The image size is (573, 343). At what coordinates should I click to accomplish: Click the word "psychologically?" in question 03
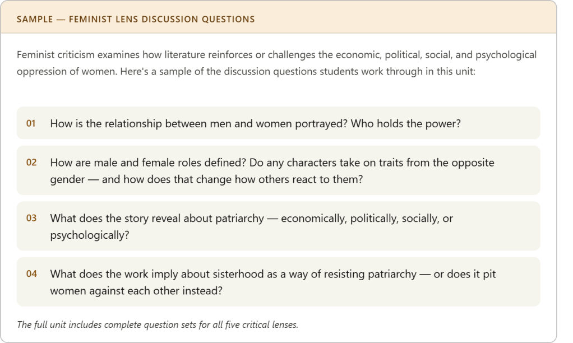90,235
